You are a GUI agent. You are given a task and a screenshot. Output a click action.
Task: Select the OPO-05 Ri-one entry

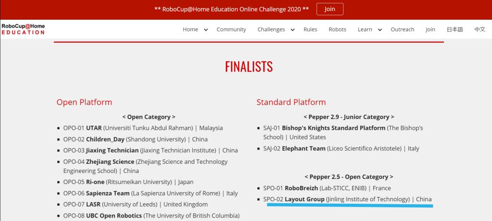point(128,182)
